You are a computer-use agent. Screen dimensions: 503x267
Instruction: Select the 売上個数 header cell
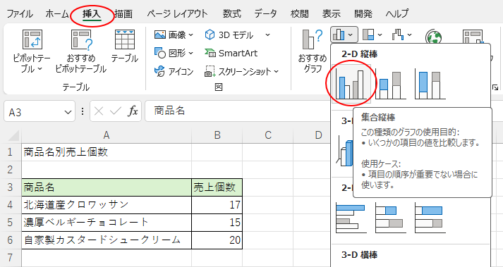(217, 187)
